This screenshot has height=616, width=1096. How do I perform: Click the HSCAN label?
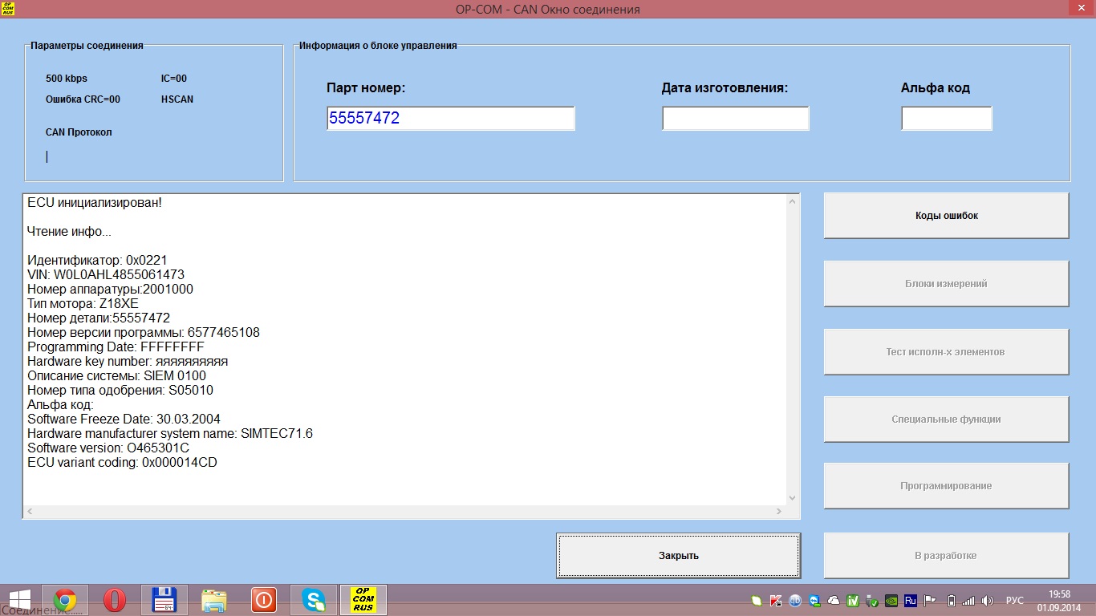[x=177, y=99]
